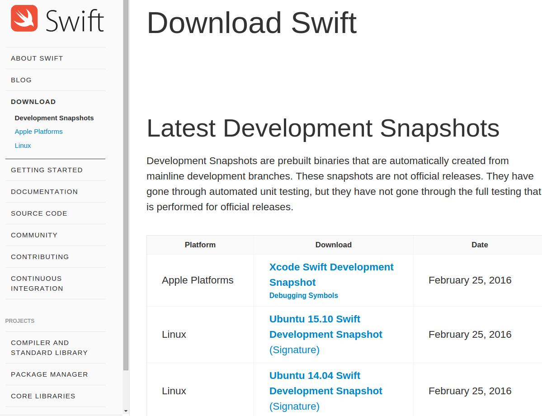Click the date in the Ubuntu 14.04 row
This screenshot has height=416, width=542.
pyautogui.click(x=470, y=391)
